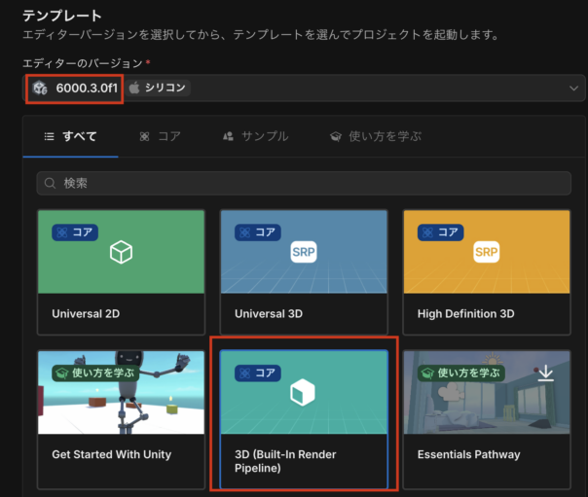This screenshot has height=497, width=588.
Task: Click the SRP icon on Universal 3D
Action: pyautogui.click(x=304, y=253)
